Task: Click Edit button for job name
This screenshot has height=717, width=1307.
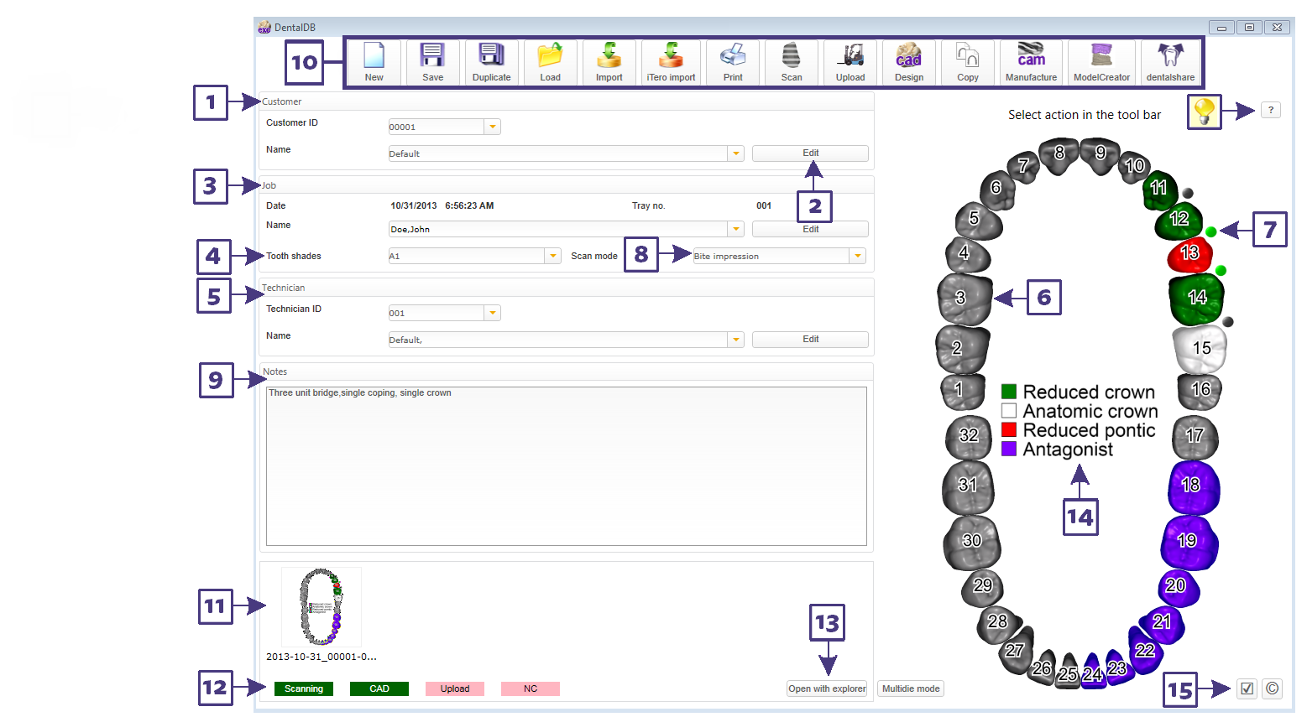Action: (x=810, y=229)
